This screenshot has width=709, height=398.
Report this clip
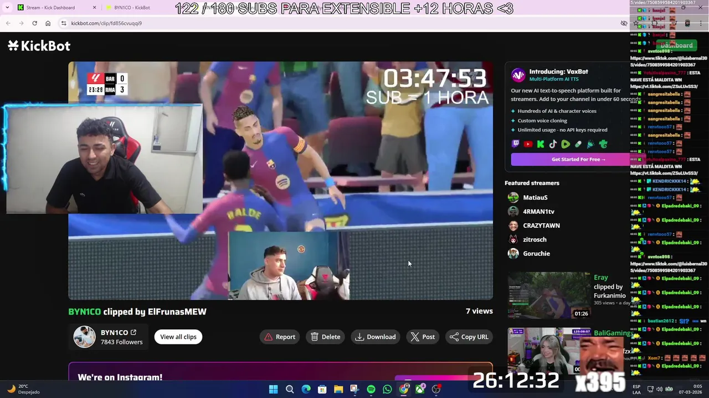click(280, 337)
